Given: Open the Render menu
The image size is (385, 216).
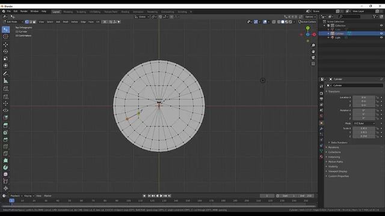Looking at the screenshot, I should point(24,11).
